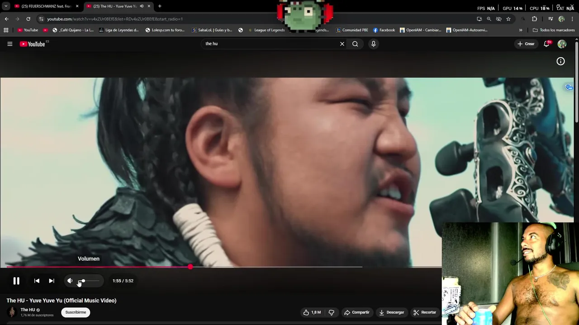Image resolution: width=579 pixels, height=325 pixels.
Task: Open the Lolesp.com bookmark
Action: pyautogui.click(x=165, y=30)
